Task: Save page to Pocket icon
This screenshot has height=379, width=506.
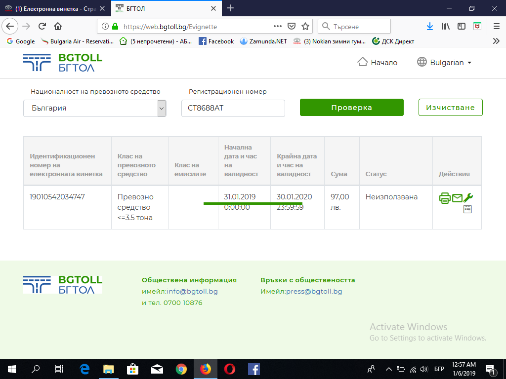Action: [292, 27]
